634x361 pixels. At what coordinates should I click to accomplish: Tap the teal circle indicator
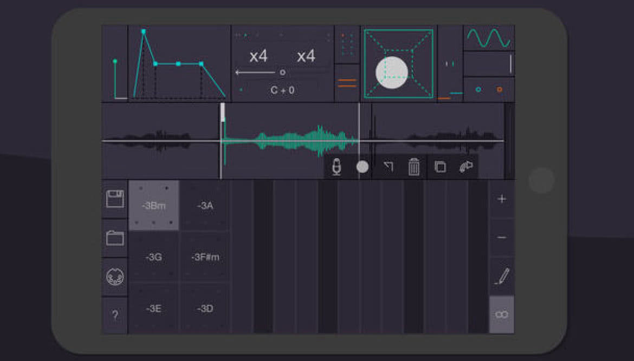click(x=478, y=89)
